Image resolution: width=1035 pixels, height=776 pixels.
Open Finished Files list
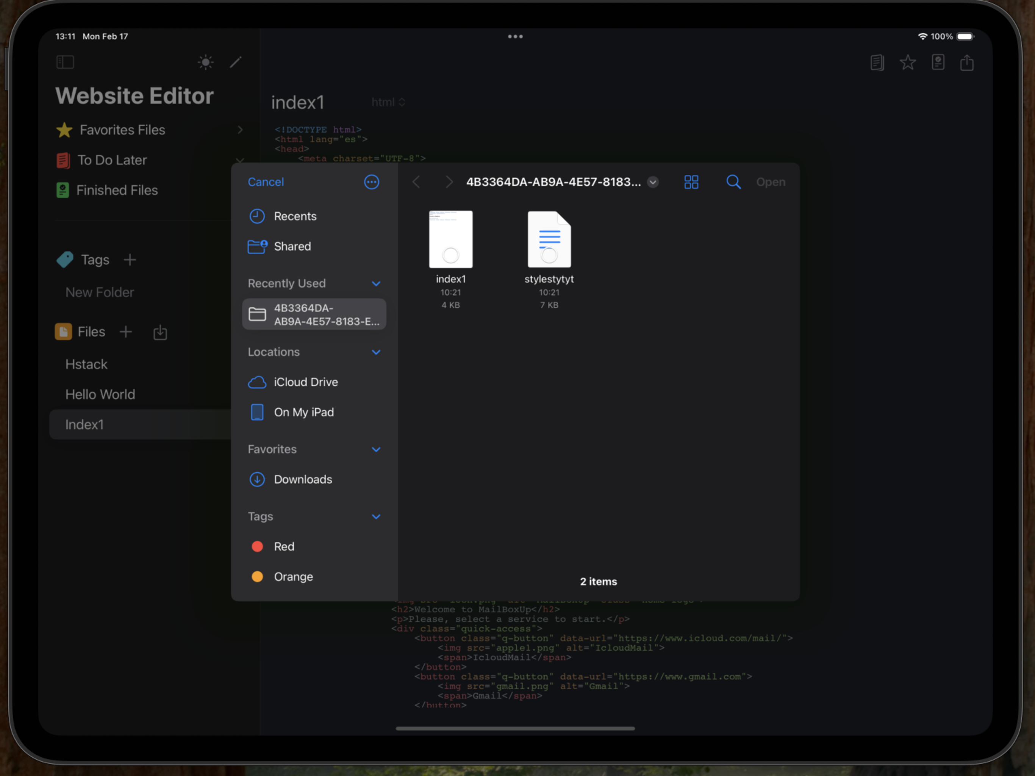pyautogui.click(x=117, y=190)
